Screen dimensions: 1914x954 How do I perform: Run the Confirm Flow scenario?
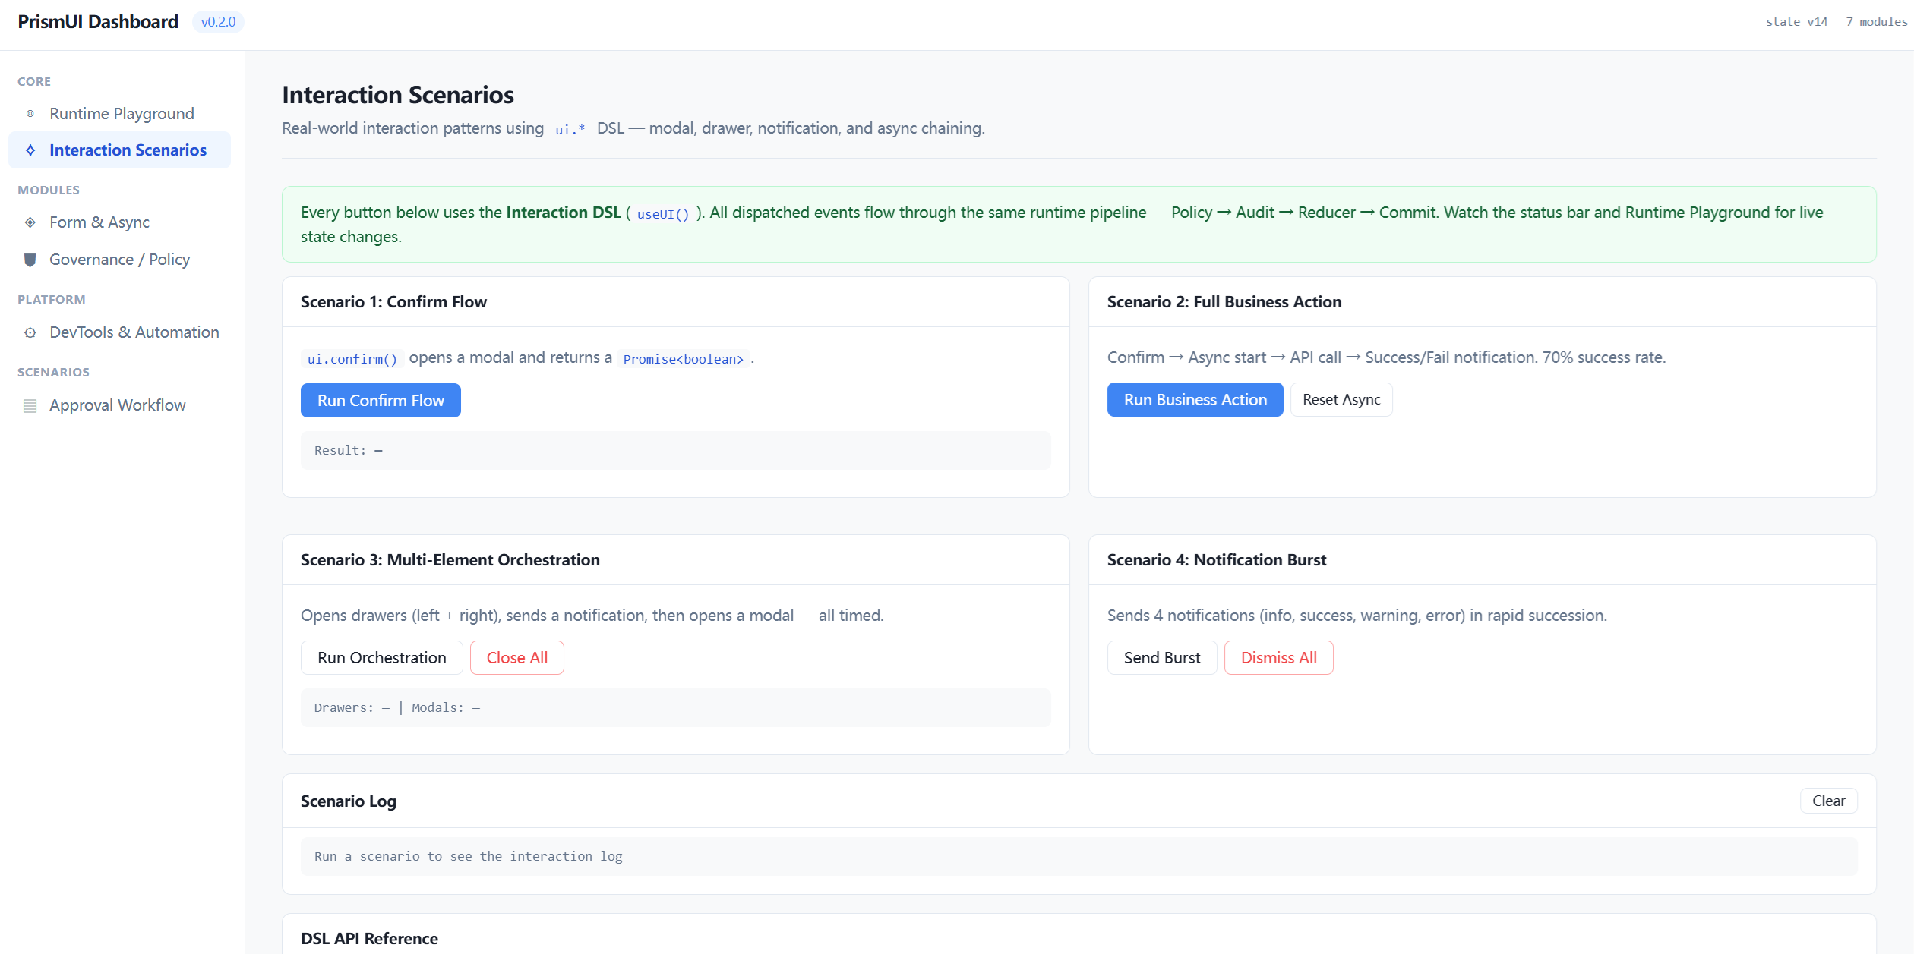381,400
